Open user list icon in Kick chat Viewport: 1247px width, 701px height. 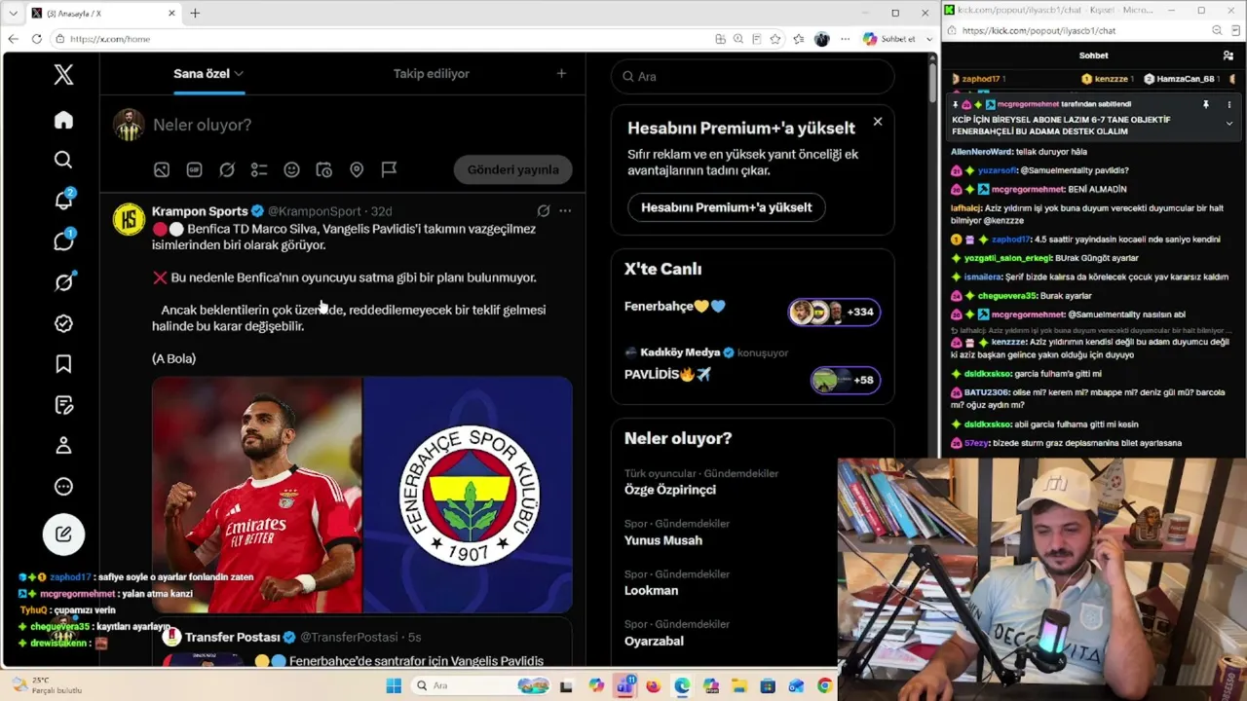(x=1228, y=55)
